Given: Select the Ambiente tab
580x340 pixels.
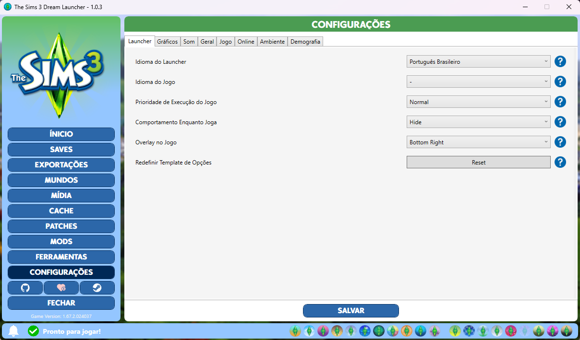Looking at the screenshot, I should point(272,42).
